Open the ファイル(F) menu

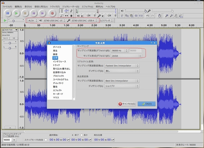click(x=7, y=7)
